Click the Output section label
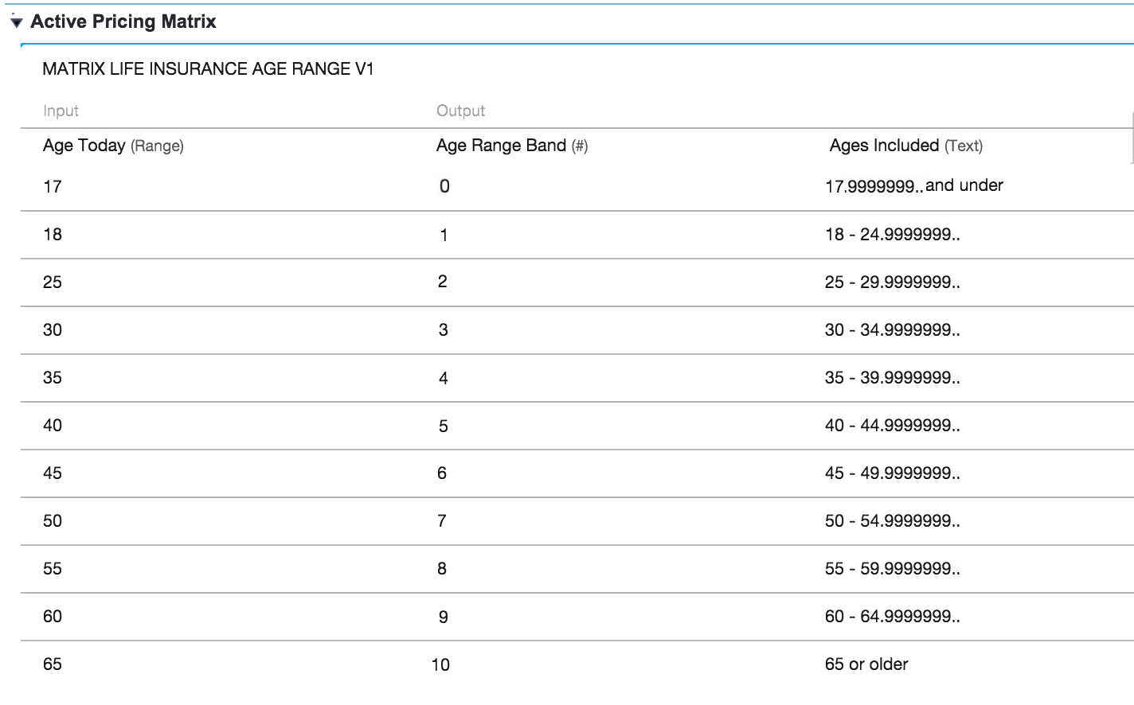The width and height of the screenshot is (1134, 705). 460,111
